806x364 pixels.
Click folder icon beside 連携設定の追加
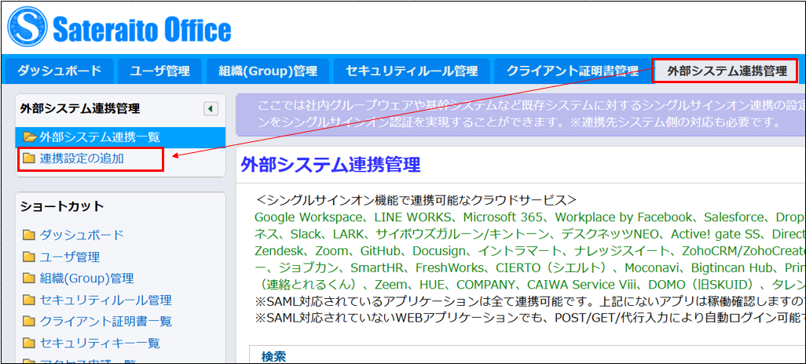[x=28, y=159]
